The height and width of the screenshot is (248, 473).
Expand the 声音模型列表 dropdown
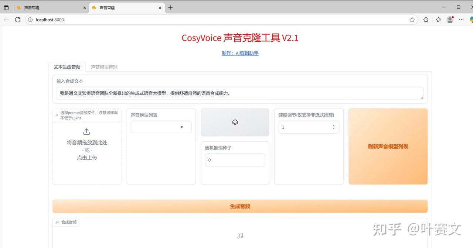point(181,127)
